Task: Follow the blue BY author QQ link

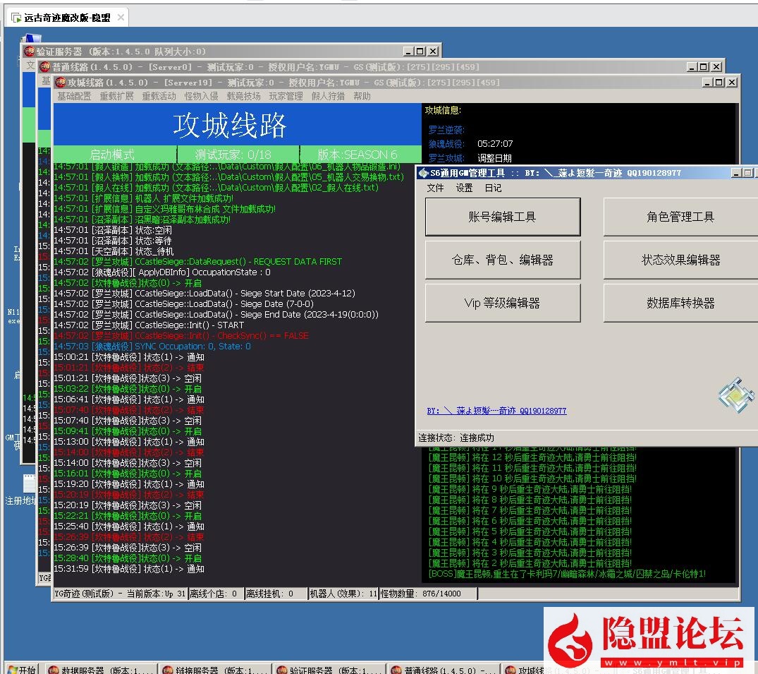Action: 496,411
